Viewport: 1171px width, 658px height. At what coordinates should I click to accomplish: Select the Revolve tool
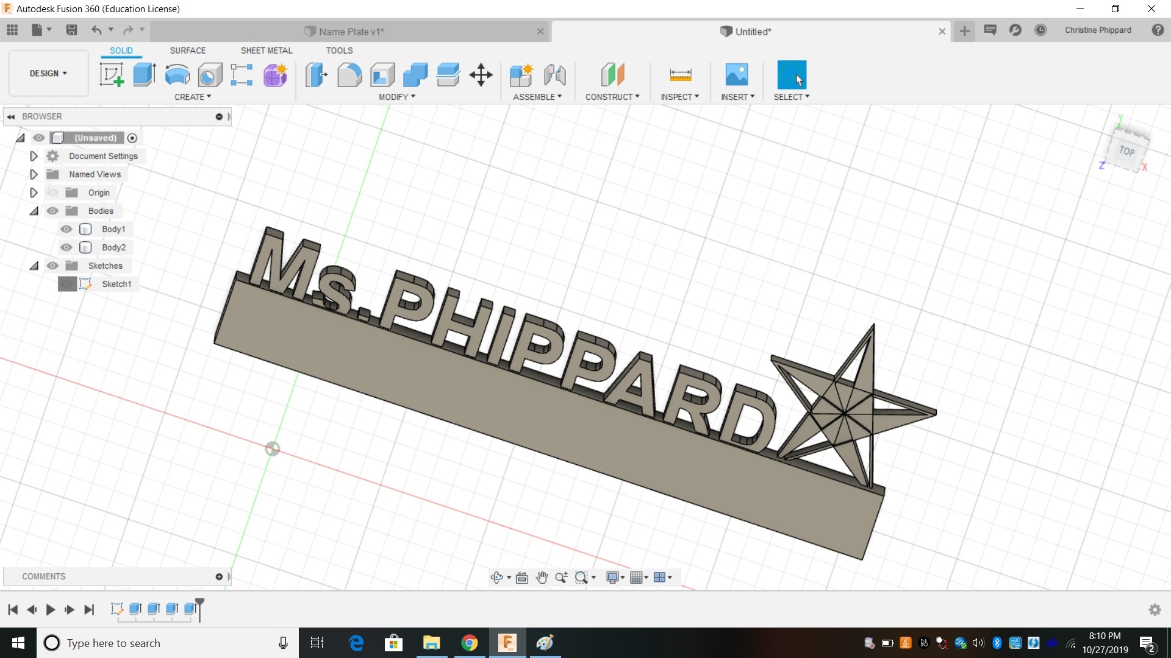point(177,75)
